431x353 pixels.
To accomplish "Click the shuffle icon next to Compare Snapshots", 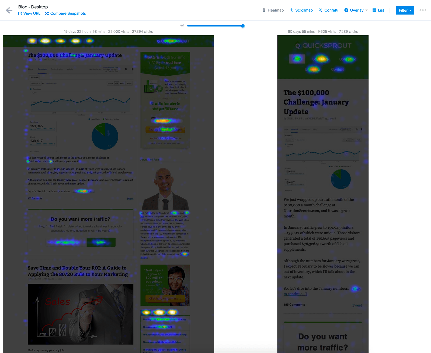I will pyautogui.click(x=47, y=13).
